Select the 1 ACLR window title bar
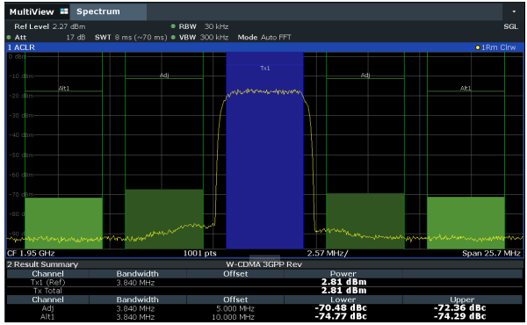The height and width of the screenshot is (325, 527). 265,47
